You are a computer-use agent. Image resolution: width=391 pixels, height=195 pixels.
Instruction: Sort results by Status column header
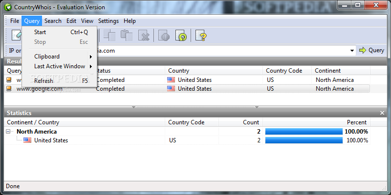(x=131, y=71)
